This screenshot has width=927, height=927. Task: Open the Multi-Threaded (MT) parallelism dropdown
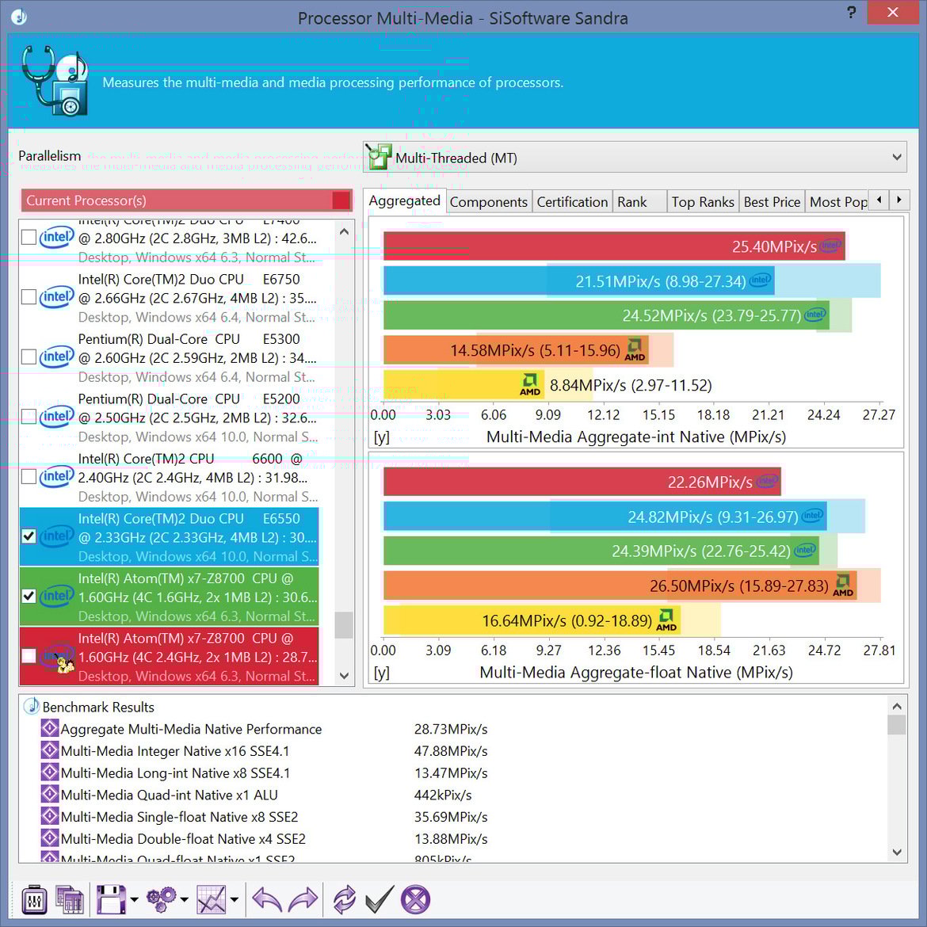[x=635, y=157]
